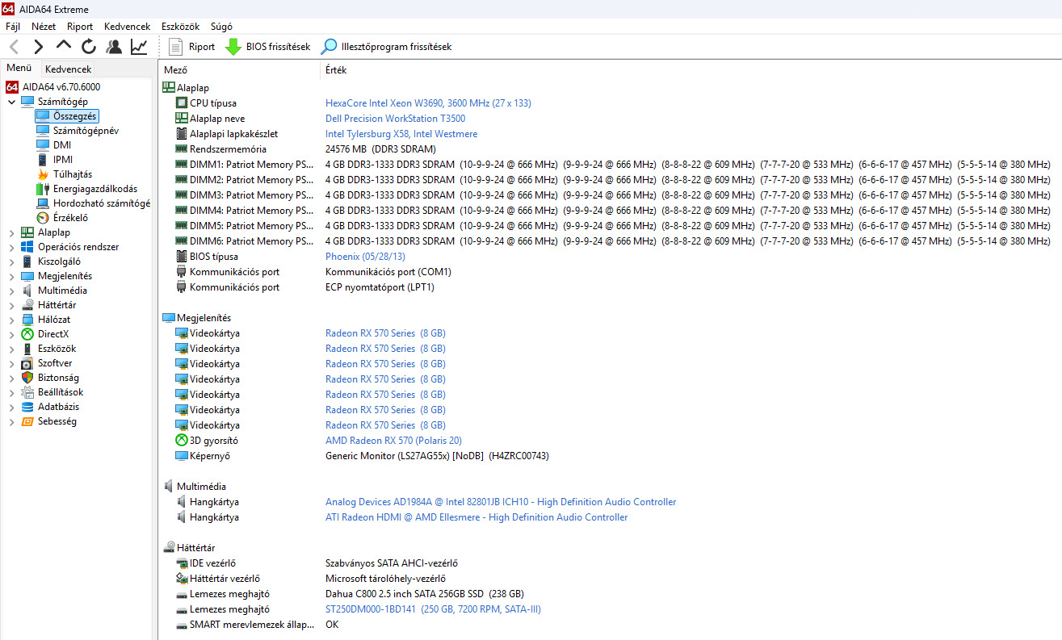This screenshot has width=1062, height=640.
Task: Click the Forward navigation arrow
Action: click(x=39, y=47)
